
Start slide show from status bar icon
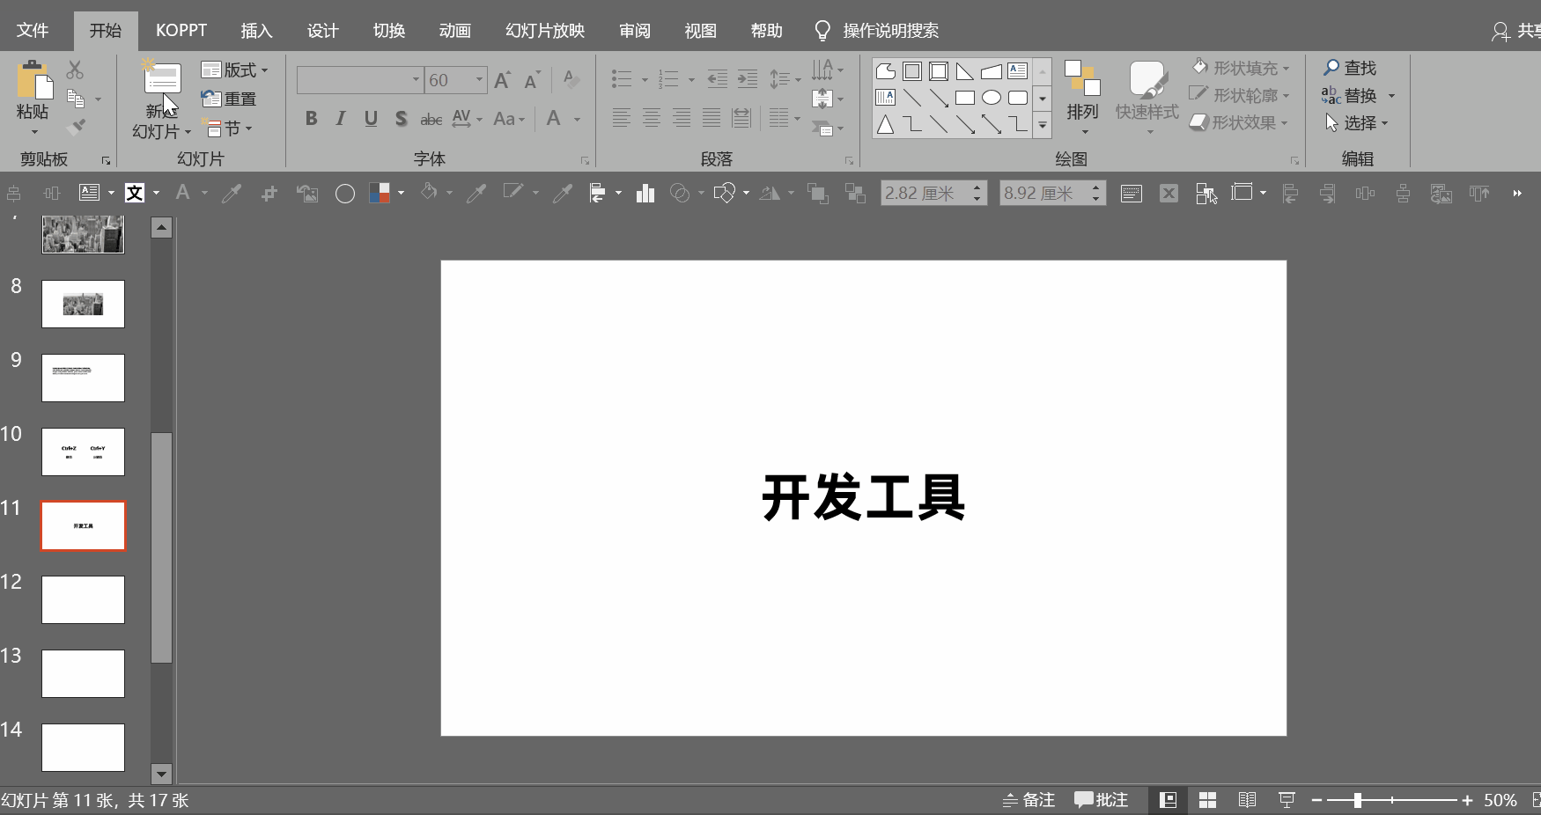[x=1287, y=800]
